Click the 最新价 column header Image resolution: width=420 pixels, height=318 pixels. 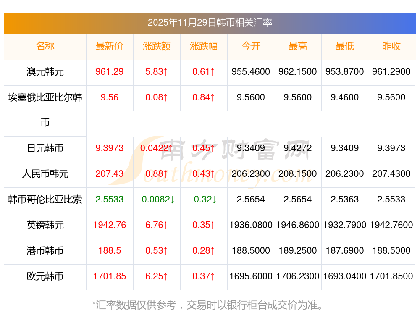[x=110, y=47]
